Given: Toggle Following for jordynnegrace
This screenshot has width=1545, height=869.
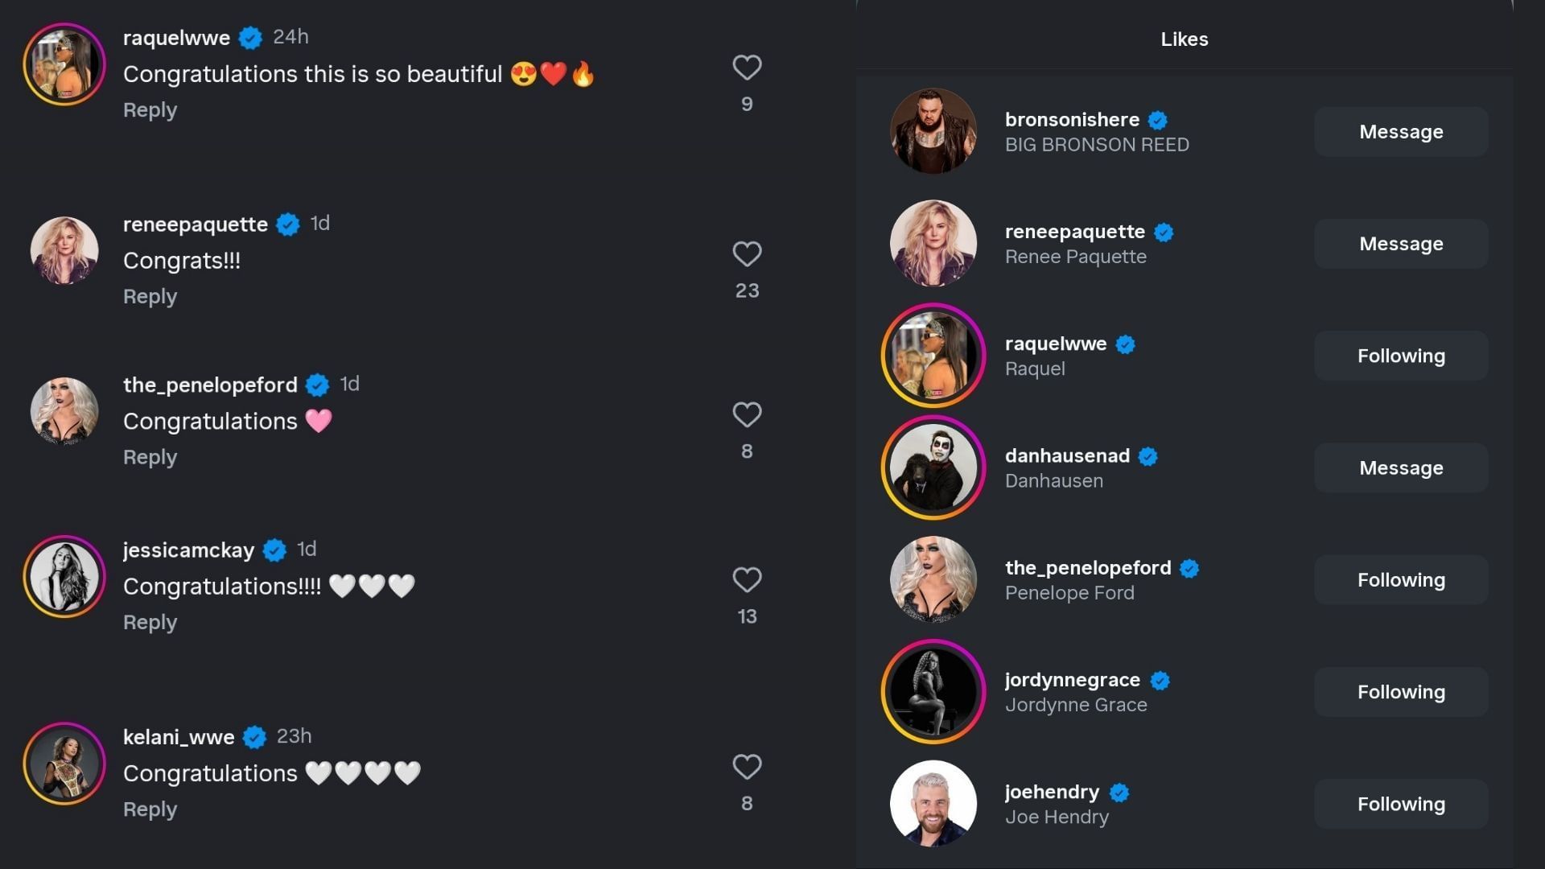Looking at the screenshot, I should (1401, 691).
